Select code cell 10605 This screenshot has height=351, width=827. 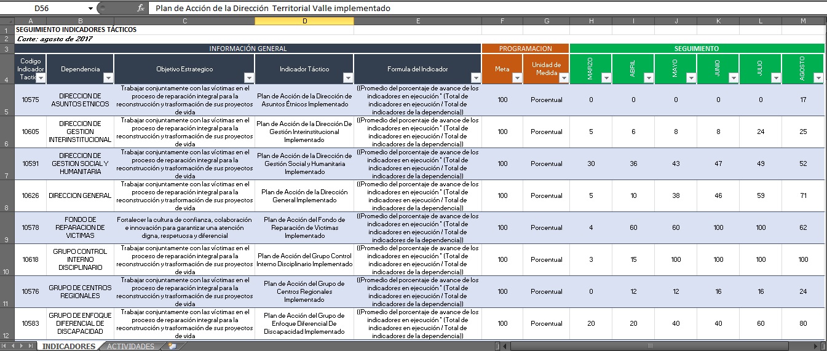[x=30, y=132]
